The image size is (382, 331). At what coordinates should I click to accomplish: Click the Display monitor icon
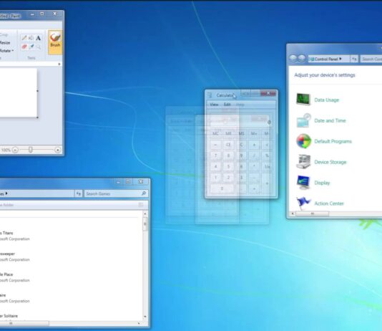click(x=303, y=183)
